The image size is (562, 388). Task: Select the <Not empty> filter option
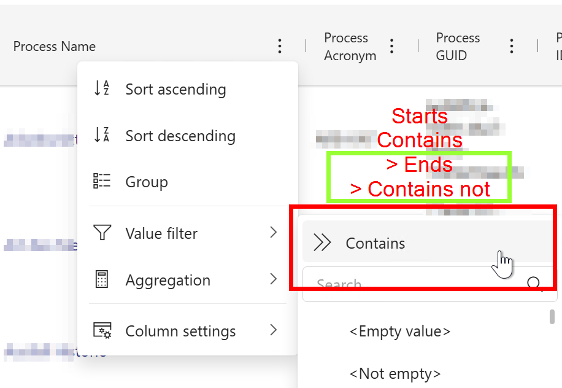point(395,373)
